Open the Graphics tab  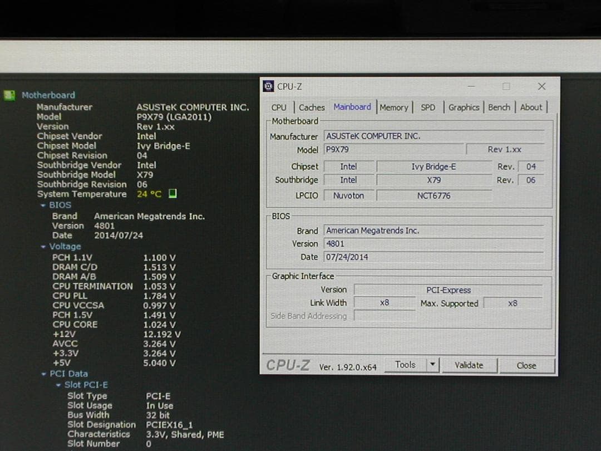(x=464, y=107)
